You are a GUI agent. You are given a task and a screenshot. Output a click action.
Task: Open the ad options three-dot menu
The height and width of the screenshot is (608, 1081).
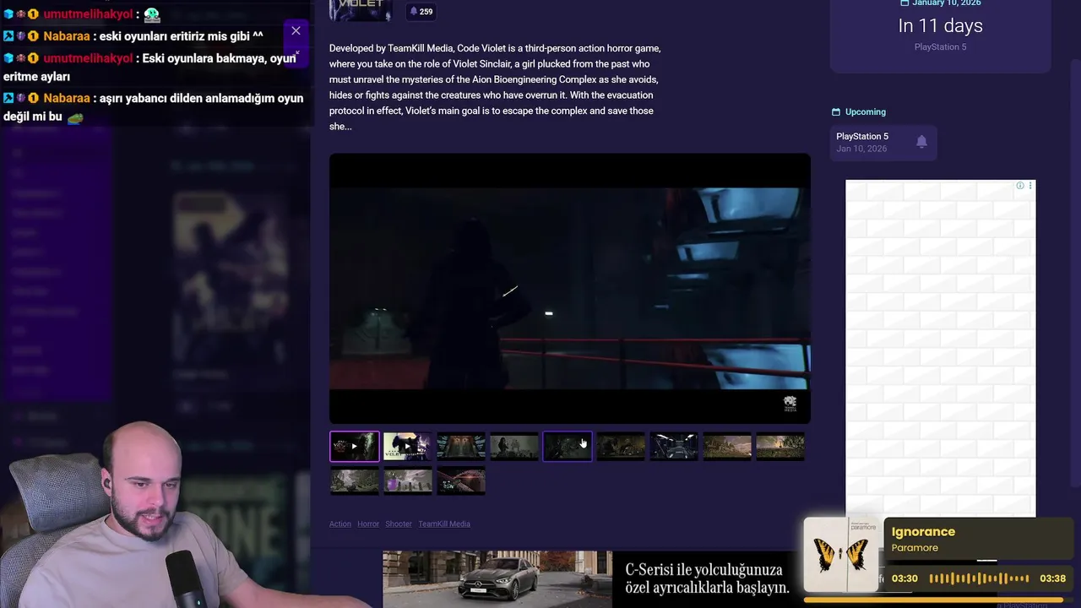pyautogui.click(x=1030, y=186)
